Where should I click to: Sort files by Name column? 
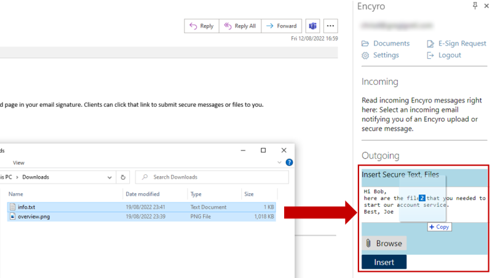coord(16,194)
